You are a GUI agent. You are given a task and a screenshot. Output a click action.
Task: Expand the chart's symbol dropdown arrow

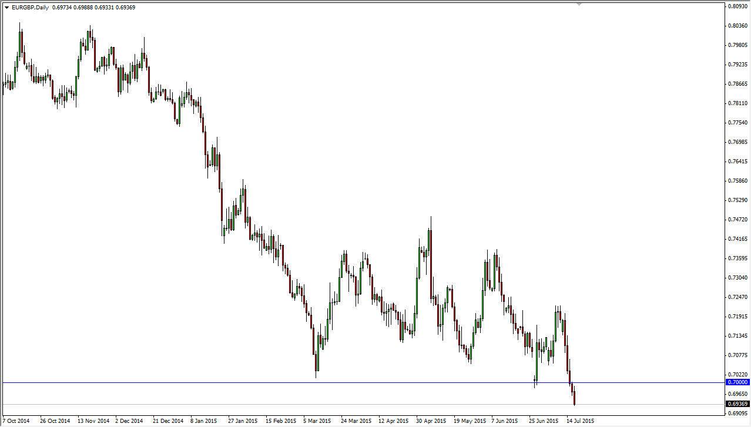point(7,7)
